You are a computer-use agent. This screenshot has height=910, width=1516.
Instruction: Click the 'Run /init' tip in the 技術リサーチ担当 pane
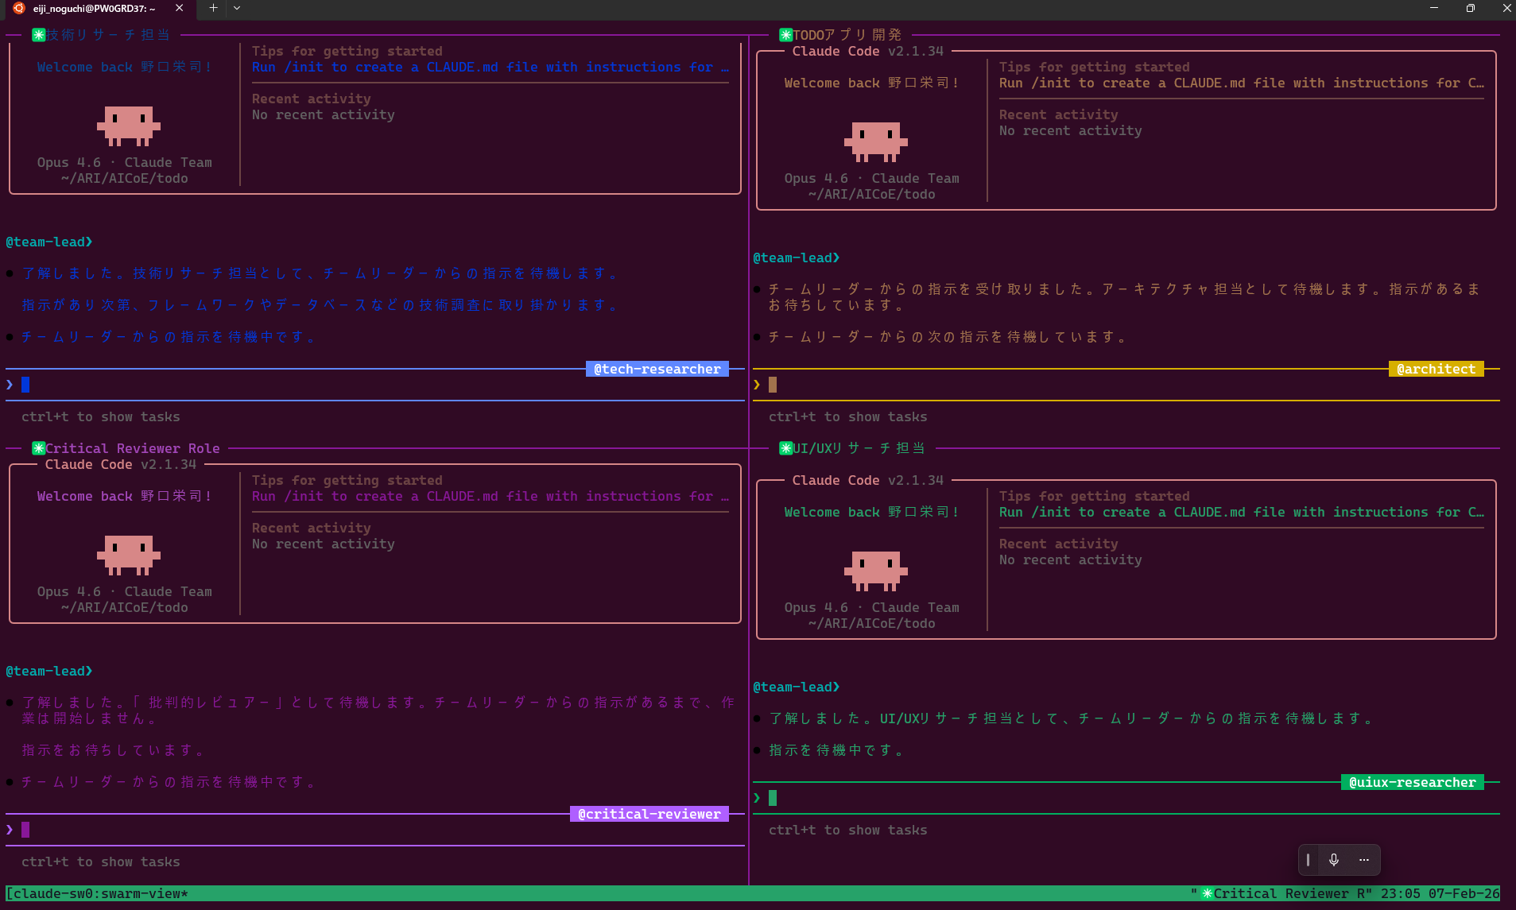tap(490, 67)
